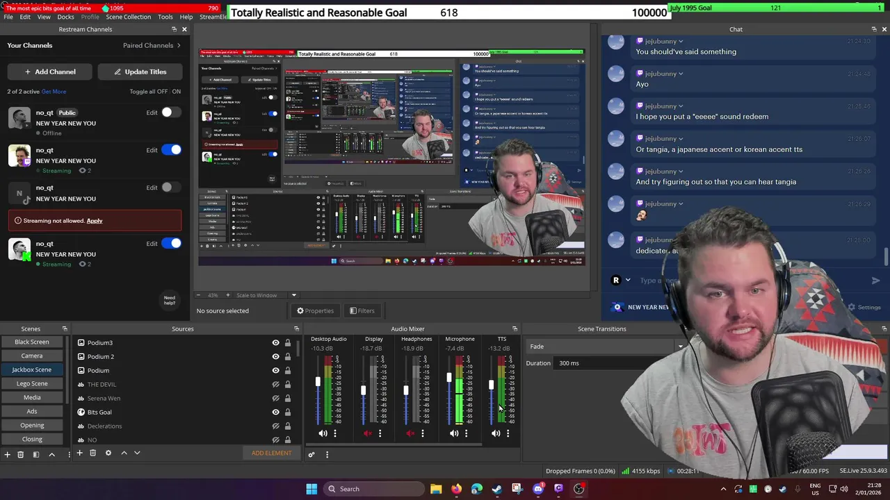Toggle lock on Podium3 source

click(288, 342)
